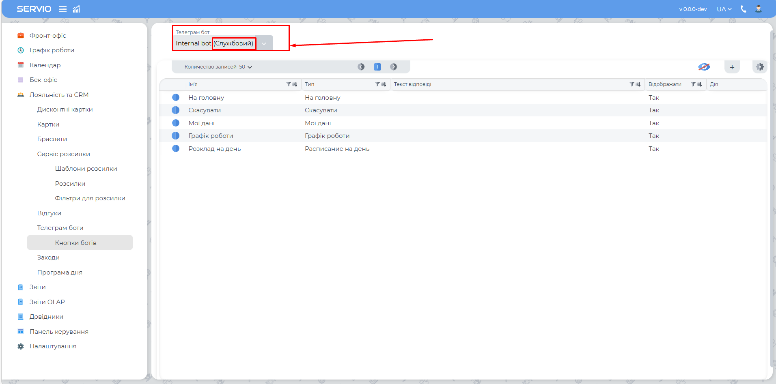Go to previous page arrow
This screenshot has height=384, width=776.
coord(361,67)
